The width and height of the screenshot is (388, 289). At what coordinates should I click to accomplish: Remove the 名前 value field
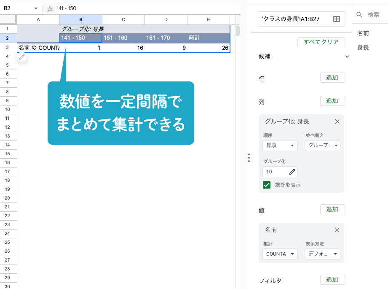(x=337, y=230)
